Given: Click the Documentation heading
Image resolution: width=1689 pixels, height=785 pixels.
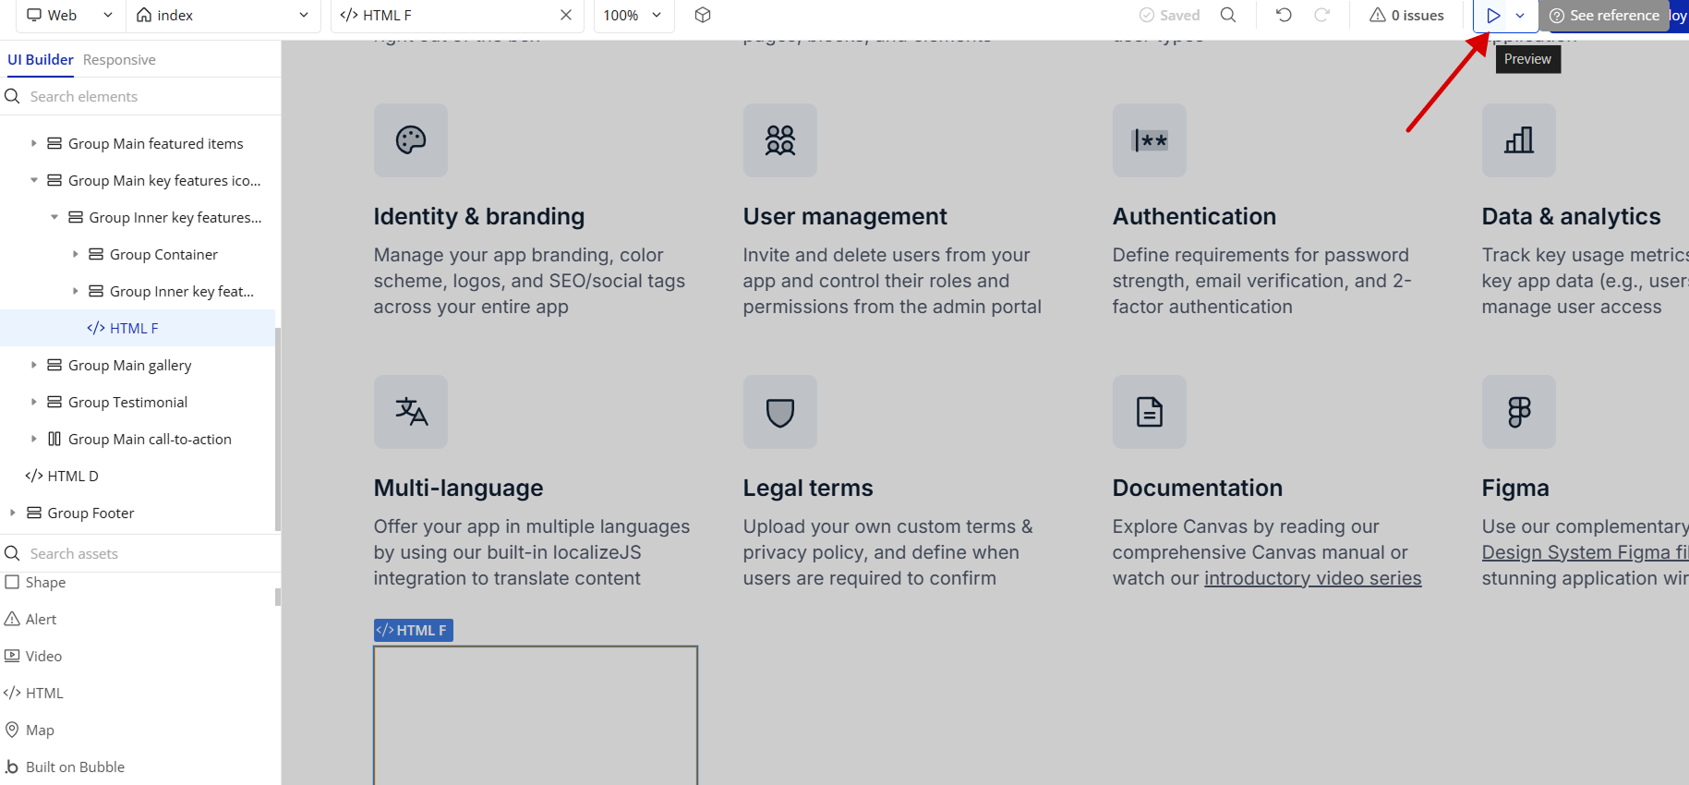Looking at the screenshot, I should (x=1198, y=488).
